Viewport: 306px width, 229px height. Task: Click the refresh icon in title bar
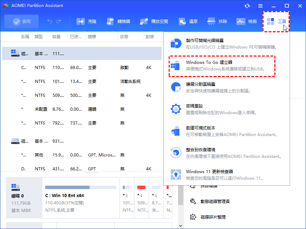[247, 6]
